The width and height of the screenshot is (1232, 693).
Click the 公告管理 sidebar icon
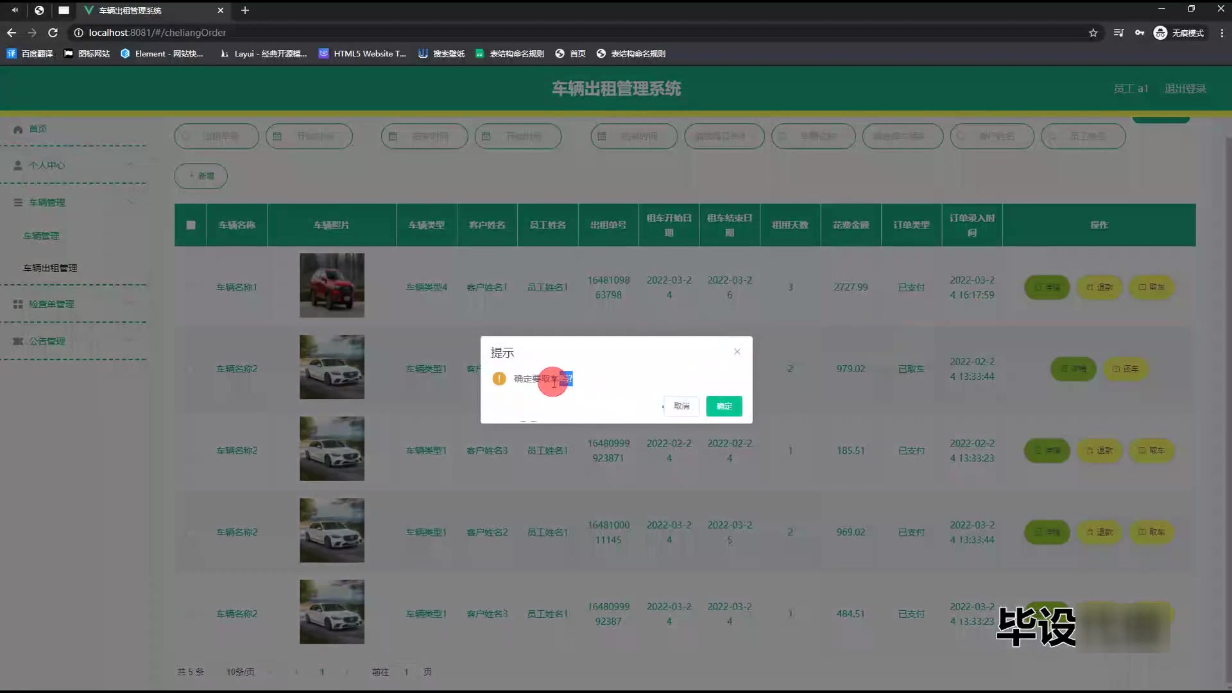(18, 341)
